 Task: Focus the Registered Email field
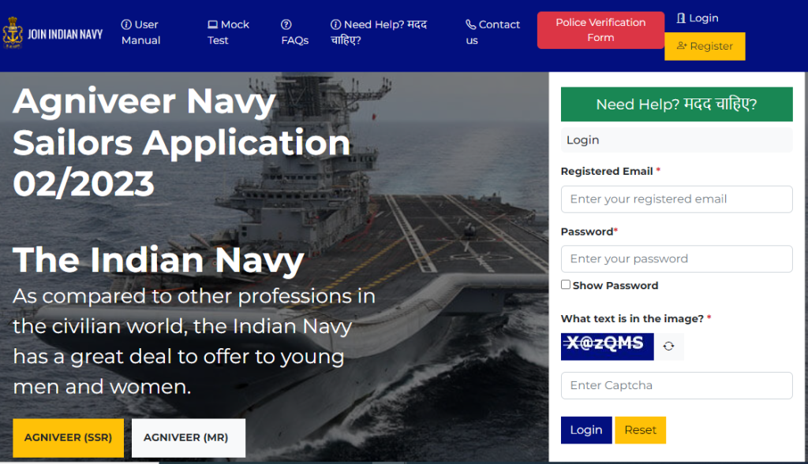pyautogui.click(x=676, y=199)
